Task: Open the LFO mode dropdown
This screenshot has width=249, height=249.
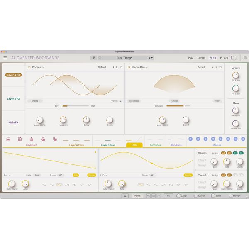Action: coord(104,175)
